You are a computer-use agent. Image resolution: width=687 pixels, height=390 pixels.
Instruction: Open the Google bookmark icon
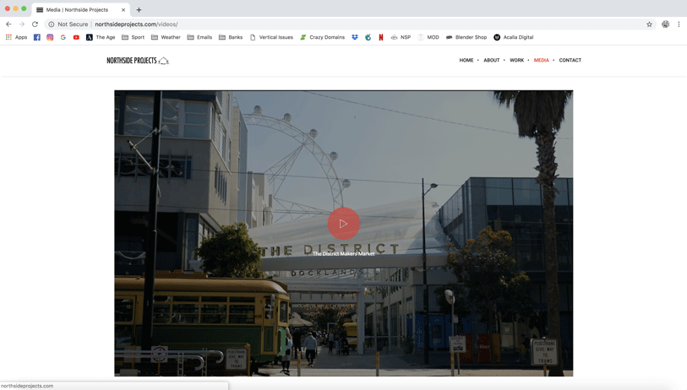(63, 37)
